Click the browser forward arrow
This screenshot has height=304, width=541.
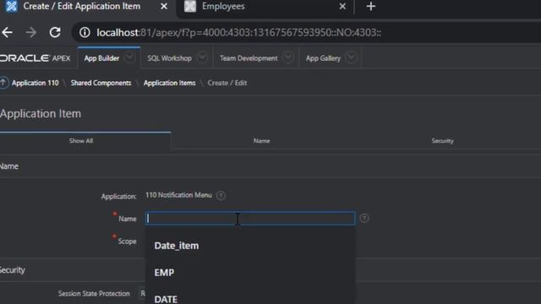coord(30,32)
